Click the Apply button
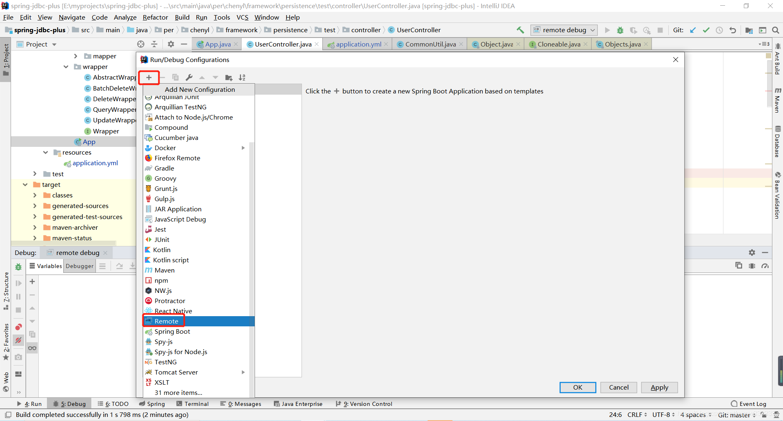 (x=659, y=387)
